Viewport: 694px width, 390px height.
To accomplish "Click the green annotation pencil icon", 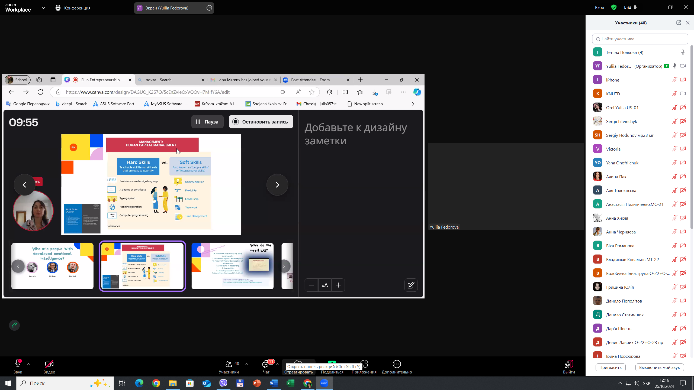I will [14, 325].
